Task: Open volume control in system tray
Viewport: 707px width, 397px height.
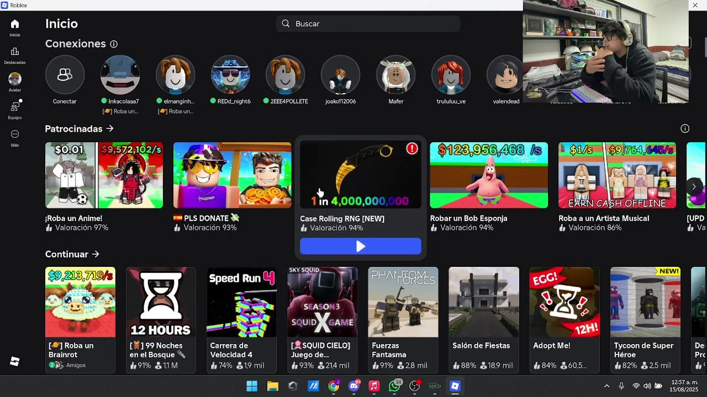Action: click(x=647, y=386)
